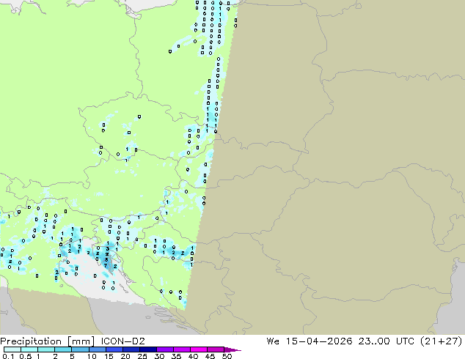Click the '[mm]' unit label
465x359 pixels.
(x=81, y=341)
